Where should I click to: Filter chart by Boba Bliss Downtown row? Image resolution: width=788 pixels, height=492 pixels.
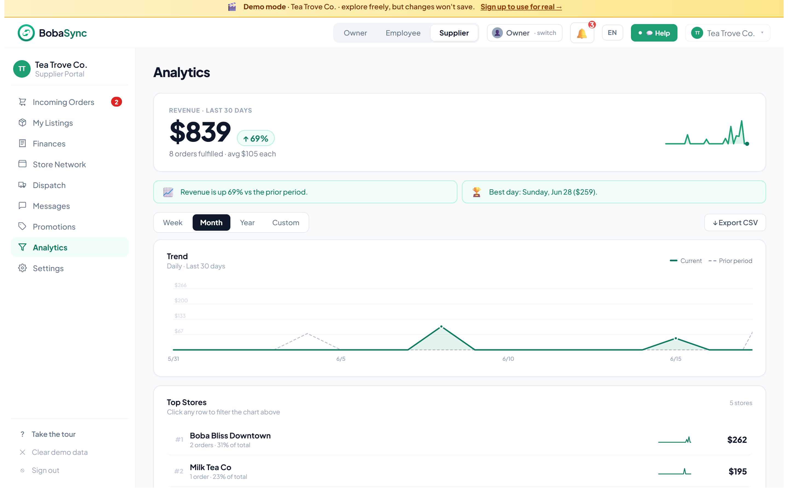(459, 440)
